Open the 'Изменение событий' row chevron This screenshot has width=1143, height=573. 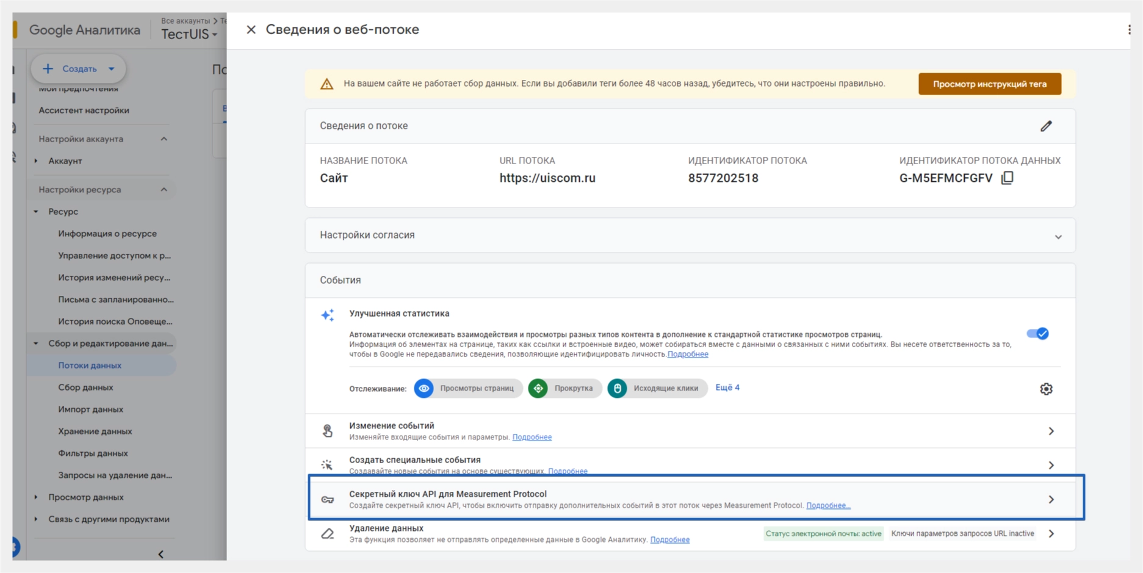[1051, 431]
